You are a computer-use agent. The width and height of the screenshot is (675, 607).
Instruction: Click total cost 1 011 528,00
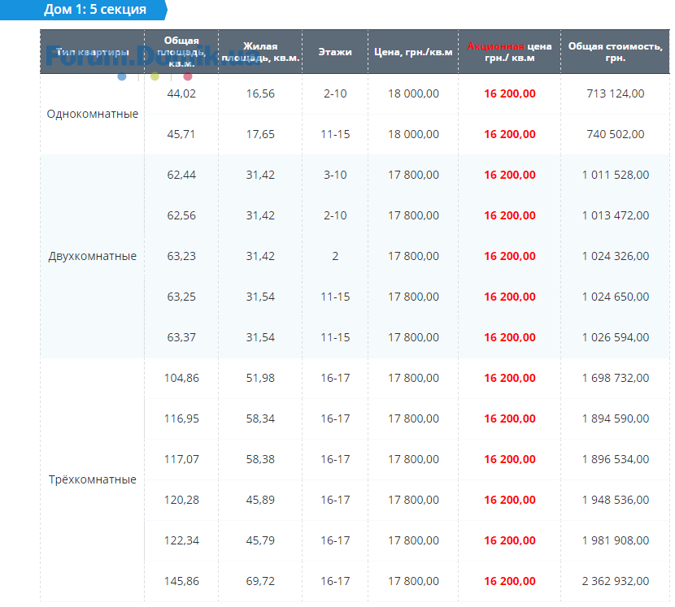pos(615,175)
